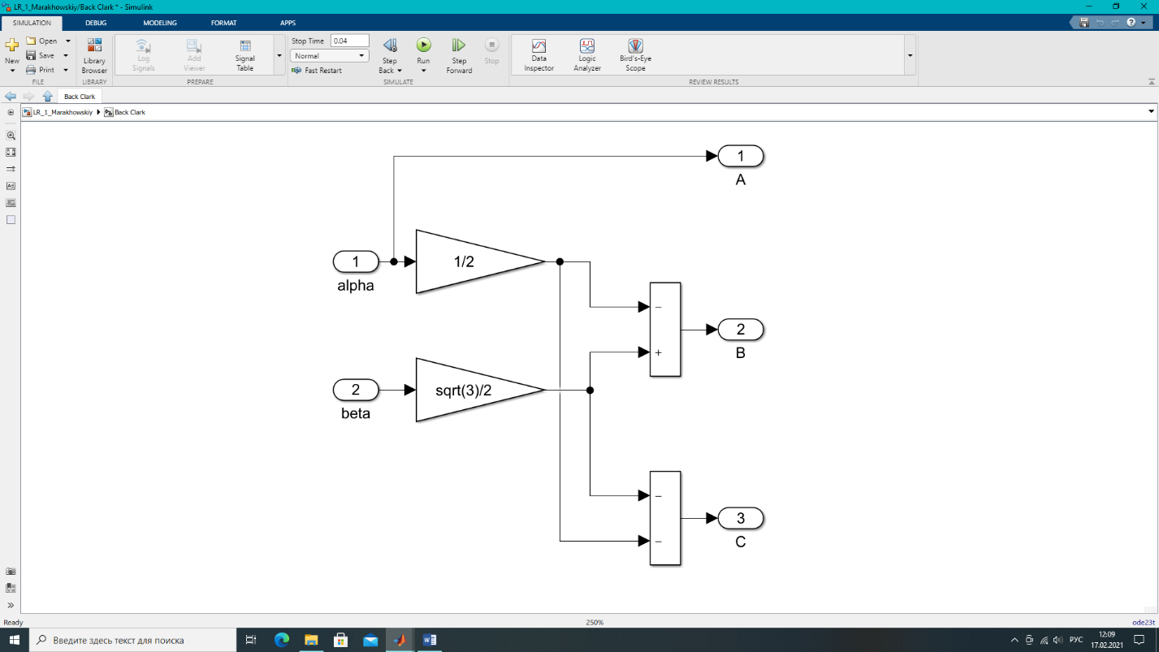Expand the palette with the double chevron
This screenshot has height=652, width=1159.
coord(11,605)
